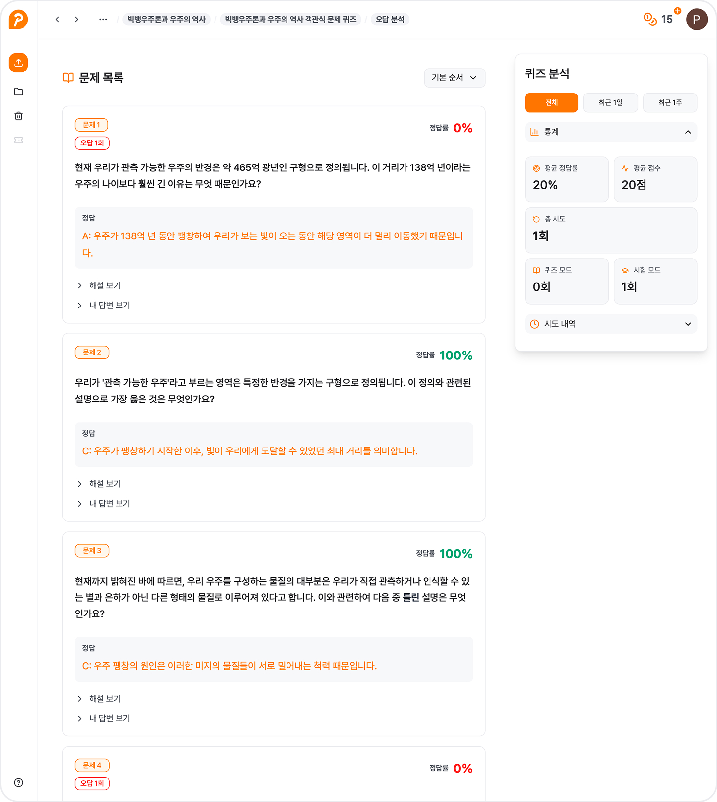The height and width of the screenshot is (802, 717).
Task: Open the folder icon in the sidebar
Action: [18, 92]
